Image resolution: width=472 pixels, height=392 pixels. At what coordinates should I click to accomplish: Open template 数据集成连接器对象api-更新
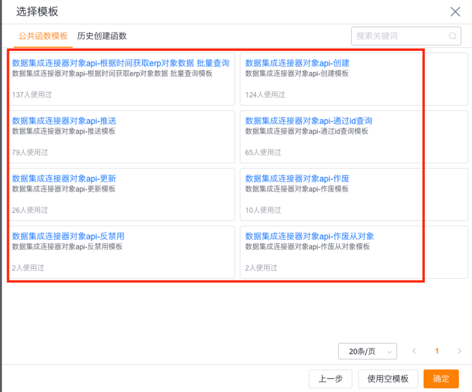click(64, 179)
